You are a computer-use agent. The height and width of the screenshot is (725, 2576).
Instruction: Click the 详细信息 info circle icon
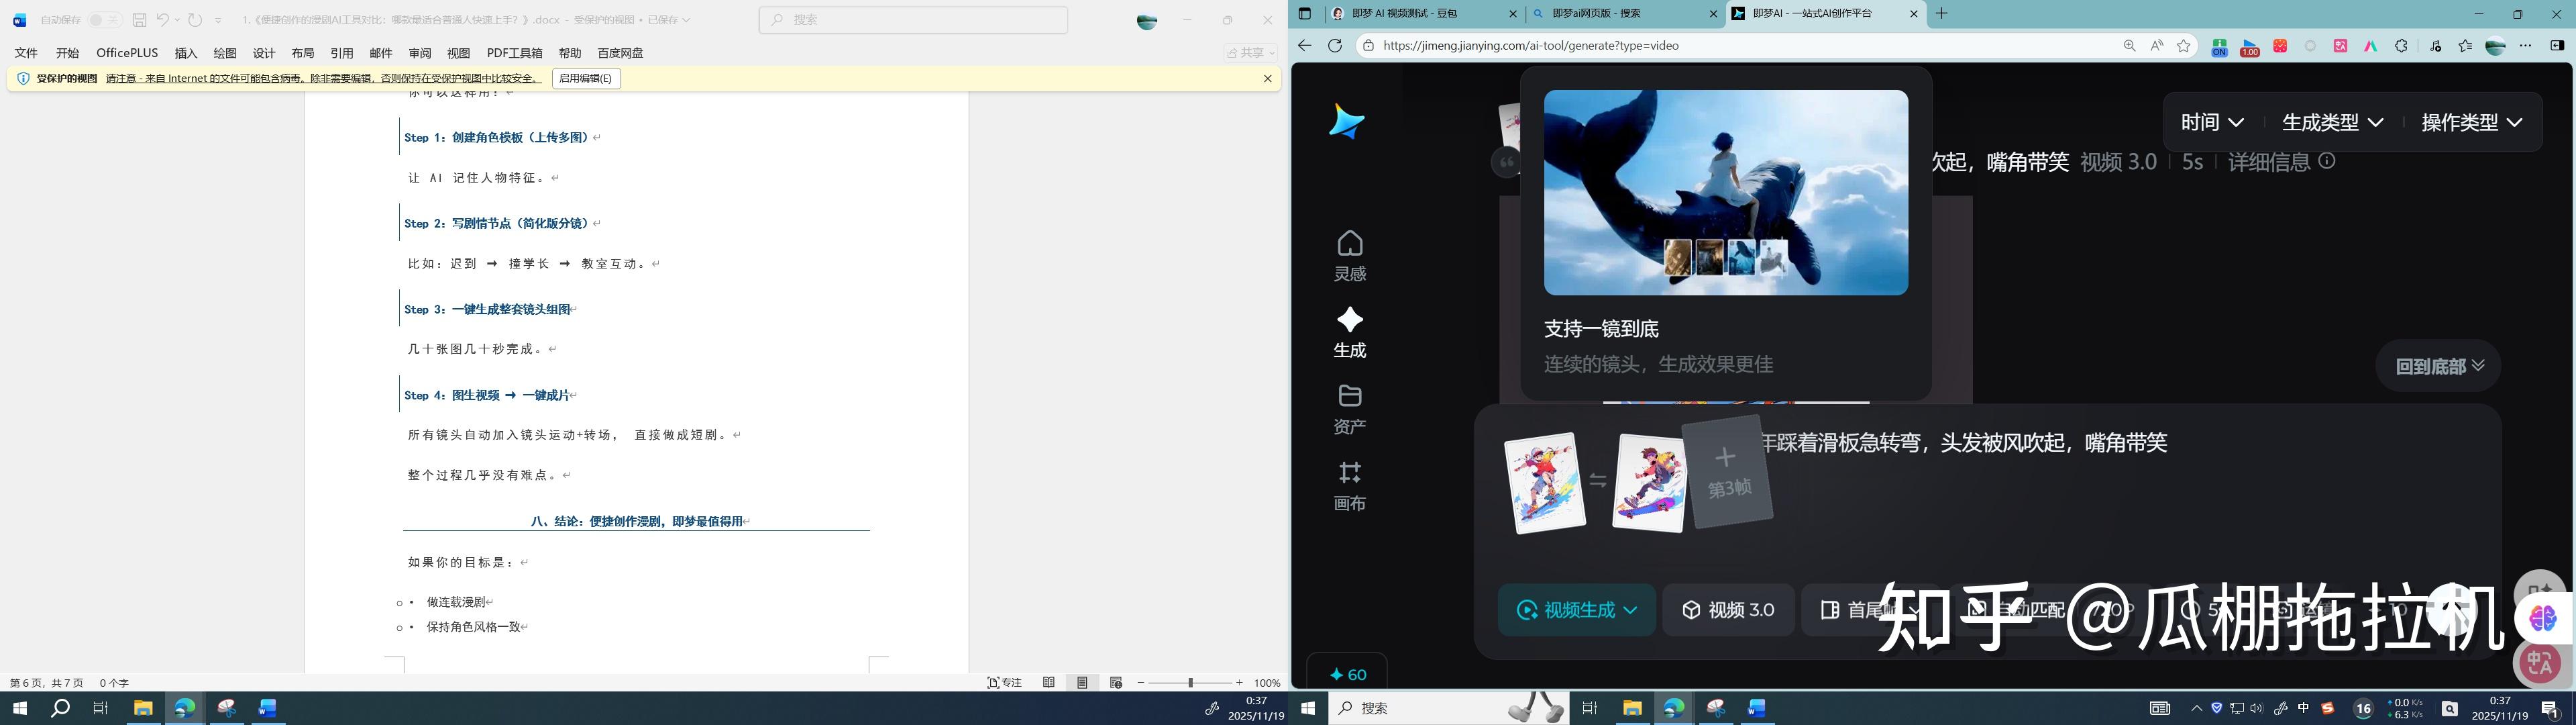2326,161
